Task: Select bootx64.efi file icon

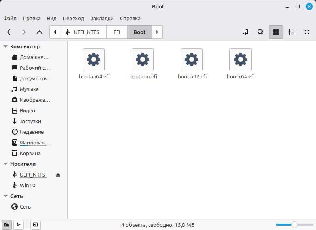Action: (241, 59)
